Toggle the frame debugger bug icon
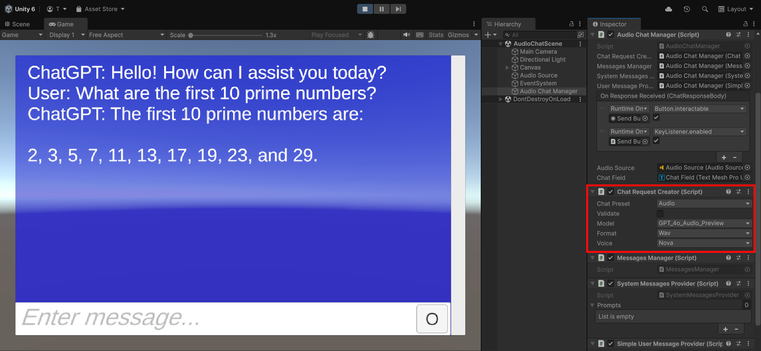Screen dimensions: 761x351 coord(371,35)
